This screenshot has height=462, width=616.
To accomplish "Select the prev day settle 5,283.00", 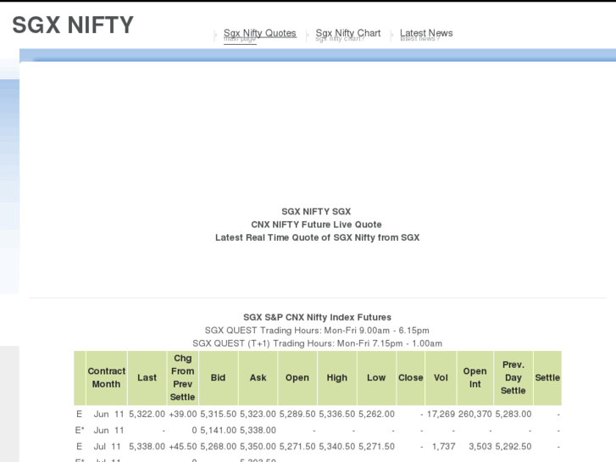I will 513,414.
